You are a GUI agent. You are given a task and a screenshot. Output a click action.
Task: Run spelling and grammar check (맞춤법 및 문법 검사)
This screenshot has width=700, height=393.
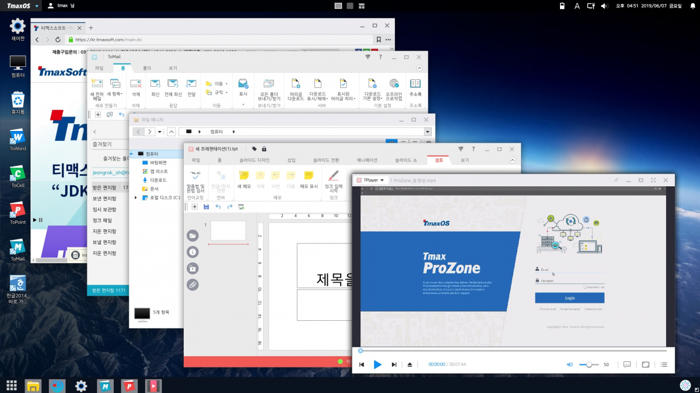(x=195, y=179)
